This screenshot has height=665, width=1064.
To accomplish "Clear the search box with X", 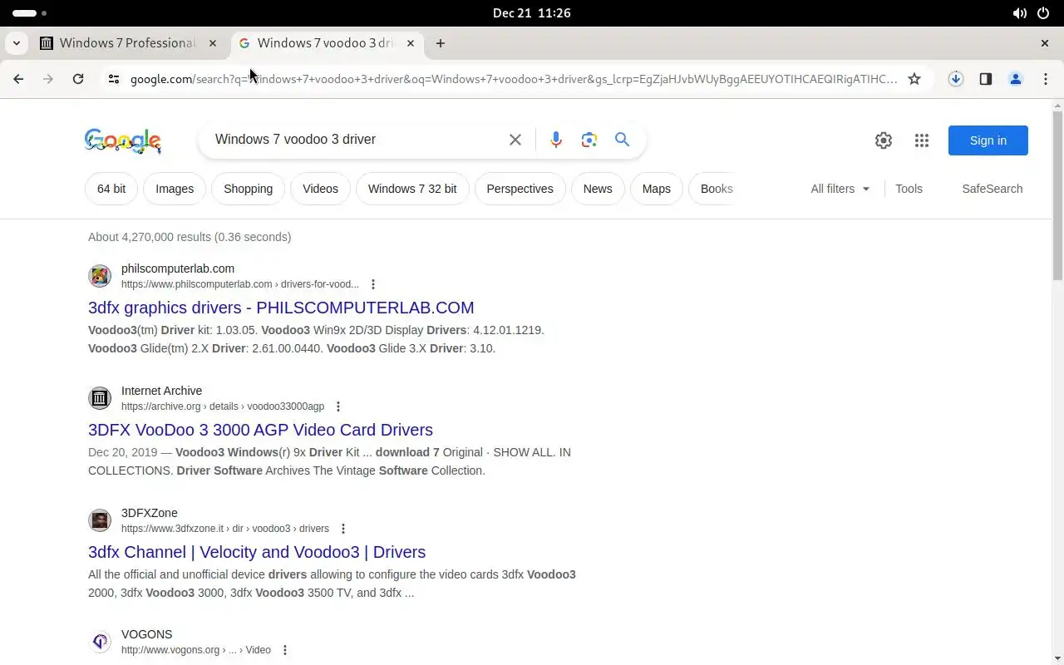I will pyautogui.click(x=515, y=140).
